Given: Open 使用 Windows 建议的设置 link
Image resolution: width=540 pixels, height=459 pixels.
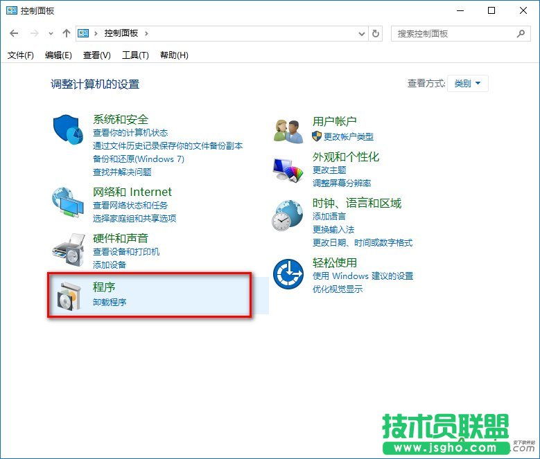Looking at the screenshot, I should point(363,276).
